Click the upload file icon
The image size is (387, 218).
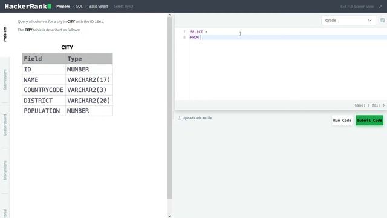[x=180, y=118]
